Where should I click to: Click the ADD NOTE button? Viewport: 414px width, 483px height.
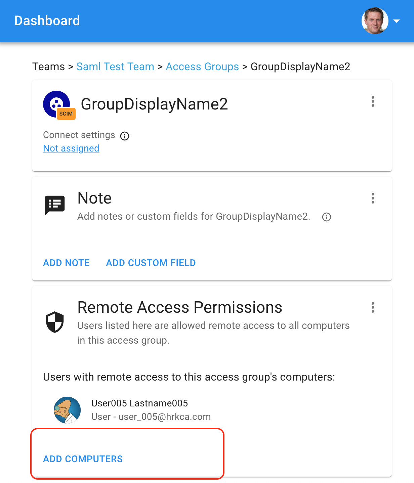[x=67, y=263]
